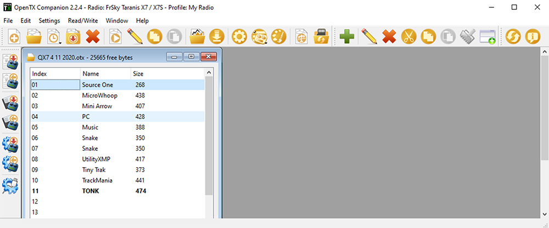This screenshot has height=228, width=549.
Task: Open the downloads dialog
Action: (x=217, y=36)
